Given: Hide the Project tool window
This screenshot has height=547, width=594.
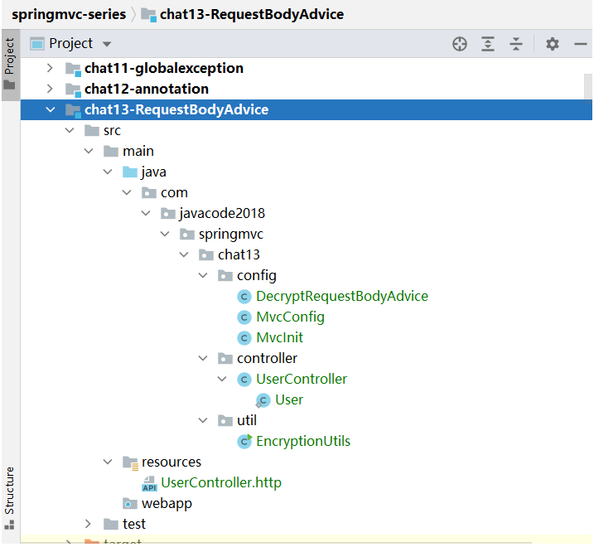Looking at the screenshot, I should coord(581,44).
